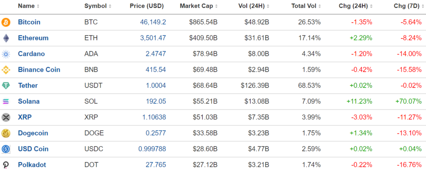Sort by Chg (7D) column arrows
Viewport: 426px width, 170px height.
click(x=422, y=6)
